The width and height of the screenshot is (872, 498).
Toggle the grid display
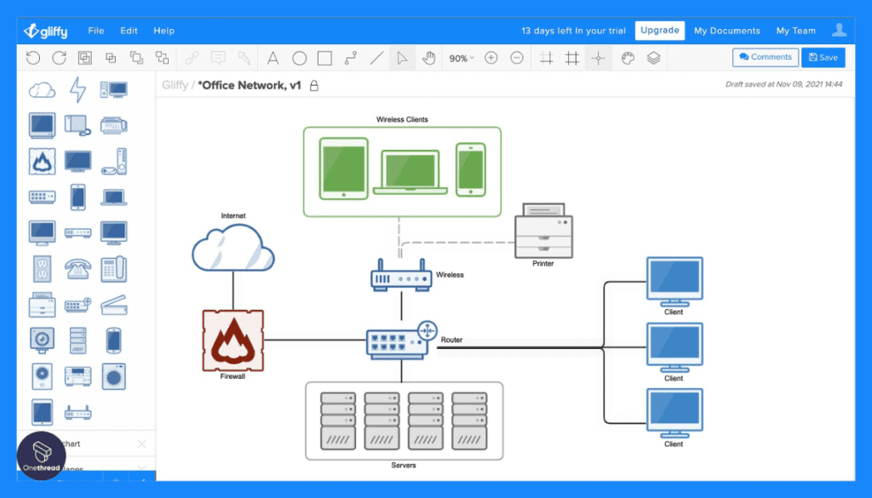[x=571, y=58]
